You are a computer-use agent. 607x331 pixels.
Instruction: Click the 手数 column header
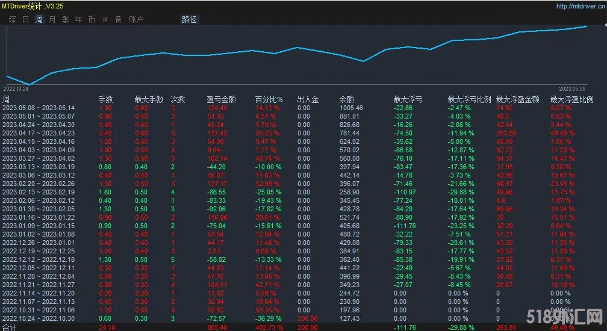(x=105, y=99)
